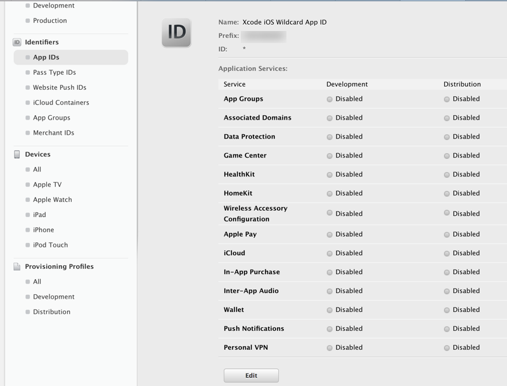This screenshot has width=507, height=386.
Task: Select Development certificates item at top
Action: (54, 6)
